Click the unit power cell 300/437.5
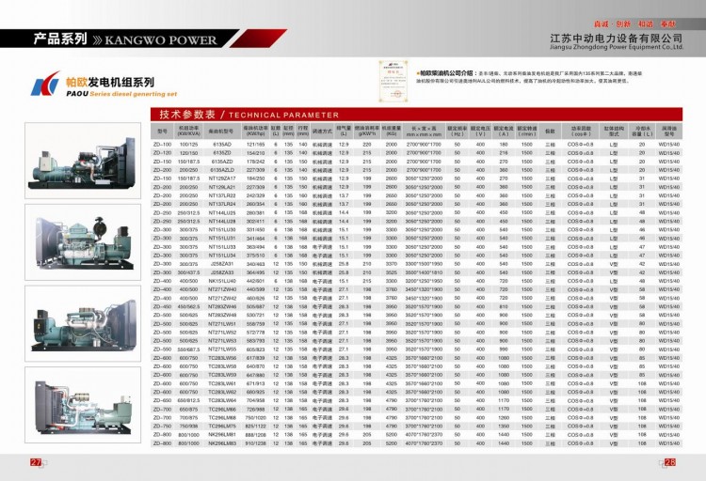 pos(188,272)
